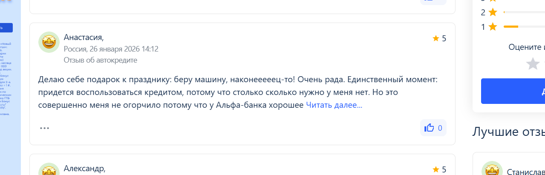Click Анастасия's smiley avatar
The image size is (545, 175).
pyautogui.click(x=49, y=42)
